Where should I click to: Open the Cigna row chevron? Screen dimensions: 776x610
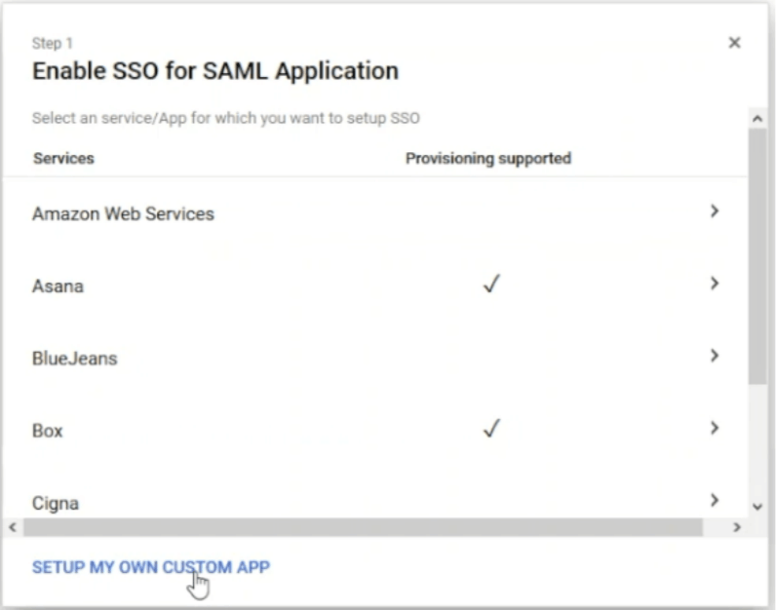pyautogui.click(x=715, y=500)
